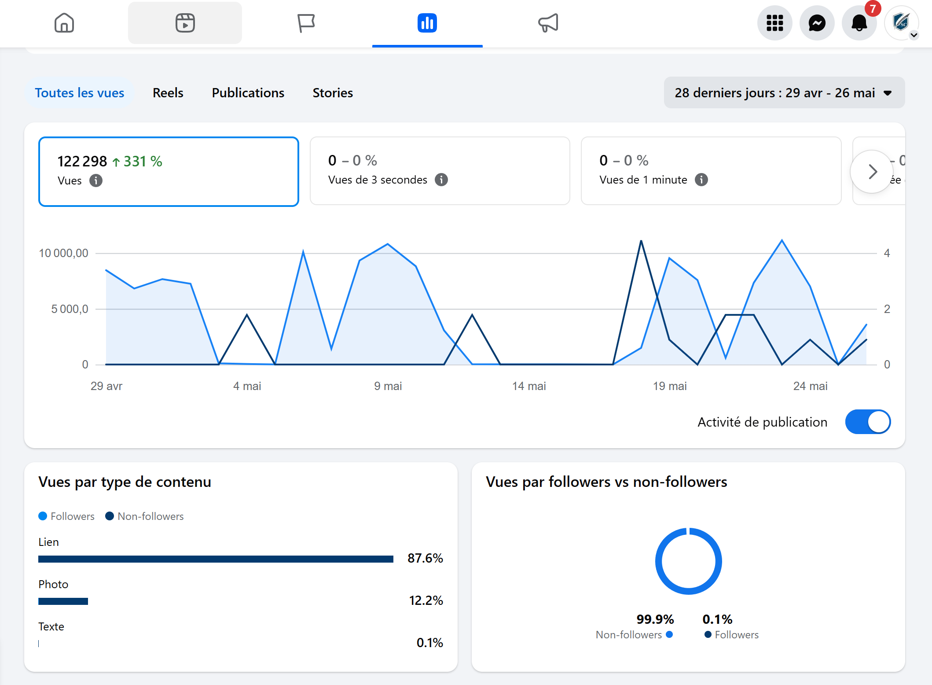The image size is (932, 685).
Task: Show info for Vues metric
Action: pyautogui.click(x=96, y=180)
